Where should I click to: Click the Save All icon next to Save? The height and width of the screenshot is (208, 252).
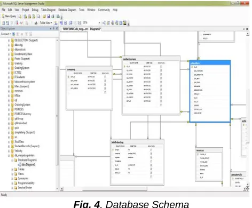coord(52,17)
